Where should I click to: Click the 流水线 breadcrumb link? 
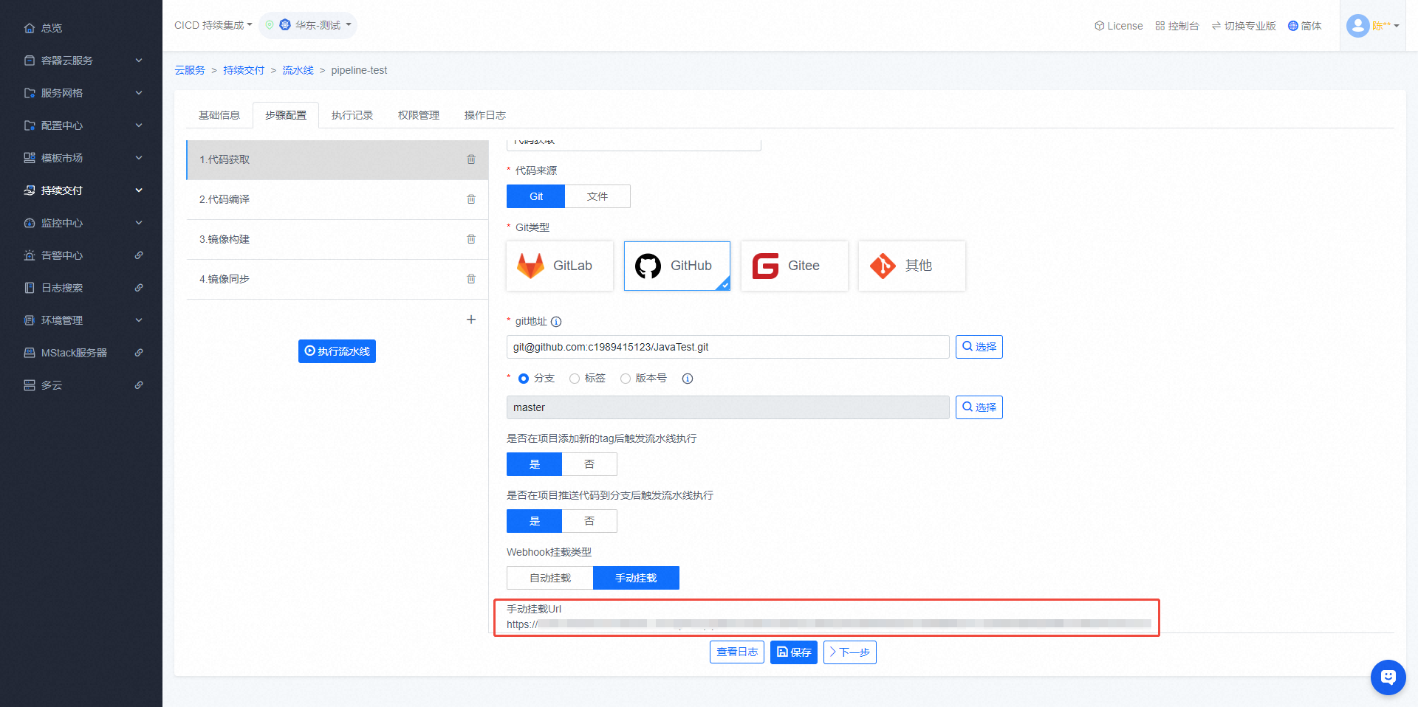pyautogui.click(x=298, y=70)
